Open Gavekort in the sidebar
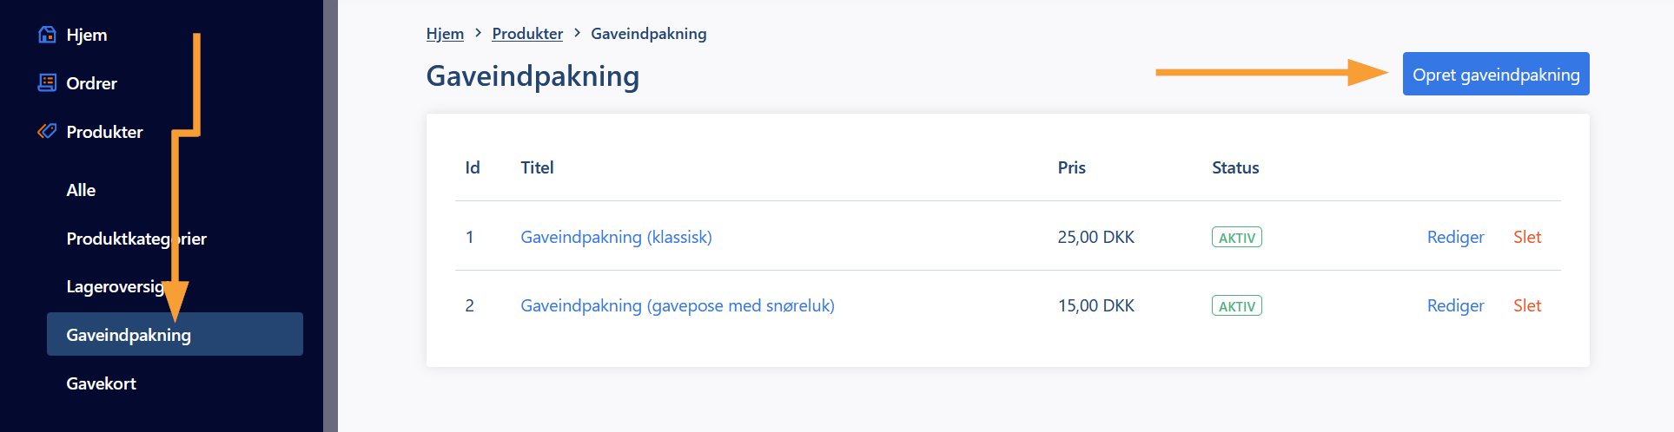The height and width of the screenshot is (432, 1674). (x=101, y=383)
